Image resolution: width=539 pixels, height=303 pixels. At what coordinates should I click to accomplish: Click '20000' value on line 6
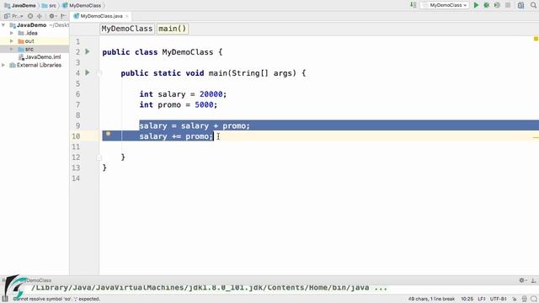211,94
